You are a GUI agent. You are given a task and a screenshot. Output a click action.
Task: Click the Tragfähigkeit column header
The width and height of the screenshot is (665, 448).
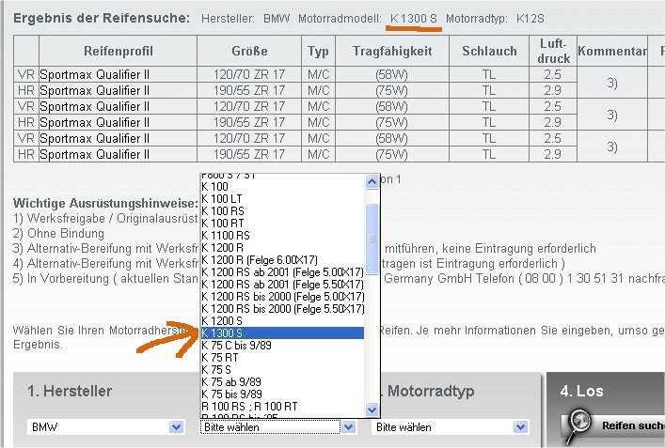coord(392,51)
